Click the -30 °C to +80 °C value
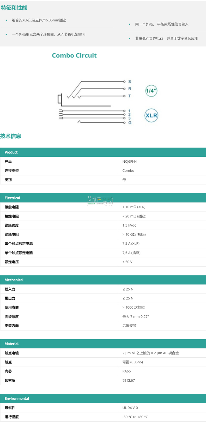Screen dimensions: 206x425 click(x=135, y=417)
